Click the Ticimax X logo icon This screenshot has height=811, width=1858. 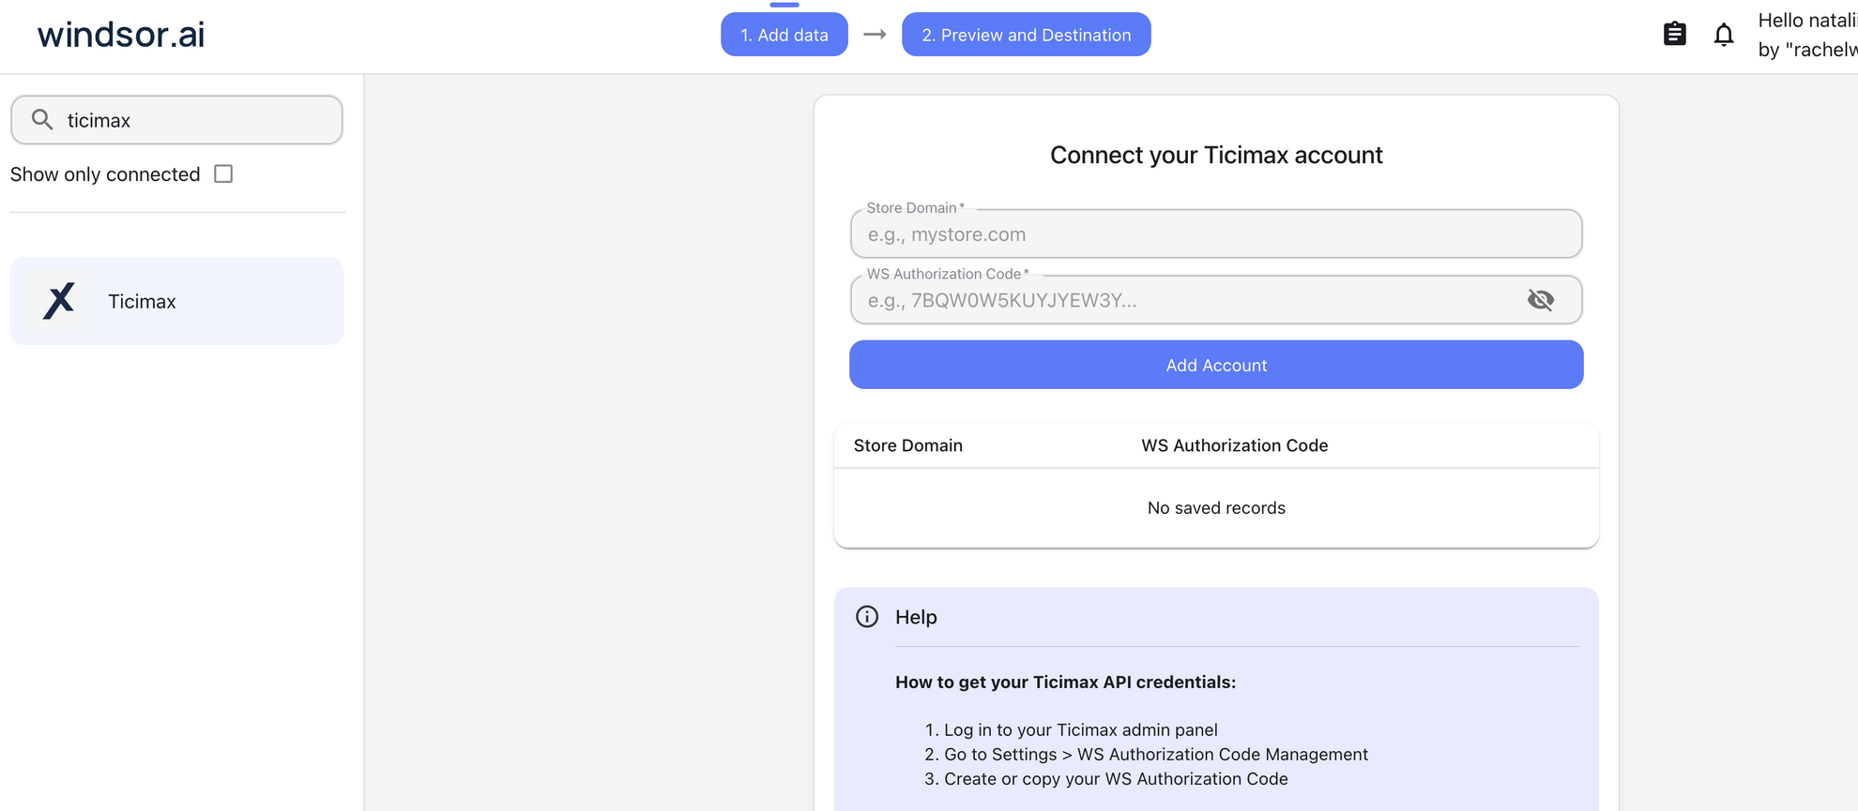click(x=59, y=301)
